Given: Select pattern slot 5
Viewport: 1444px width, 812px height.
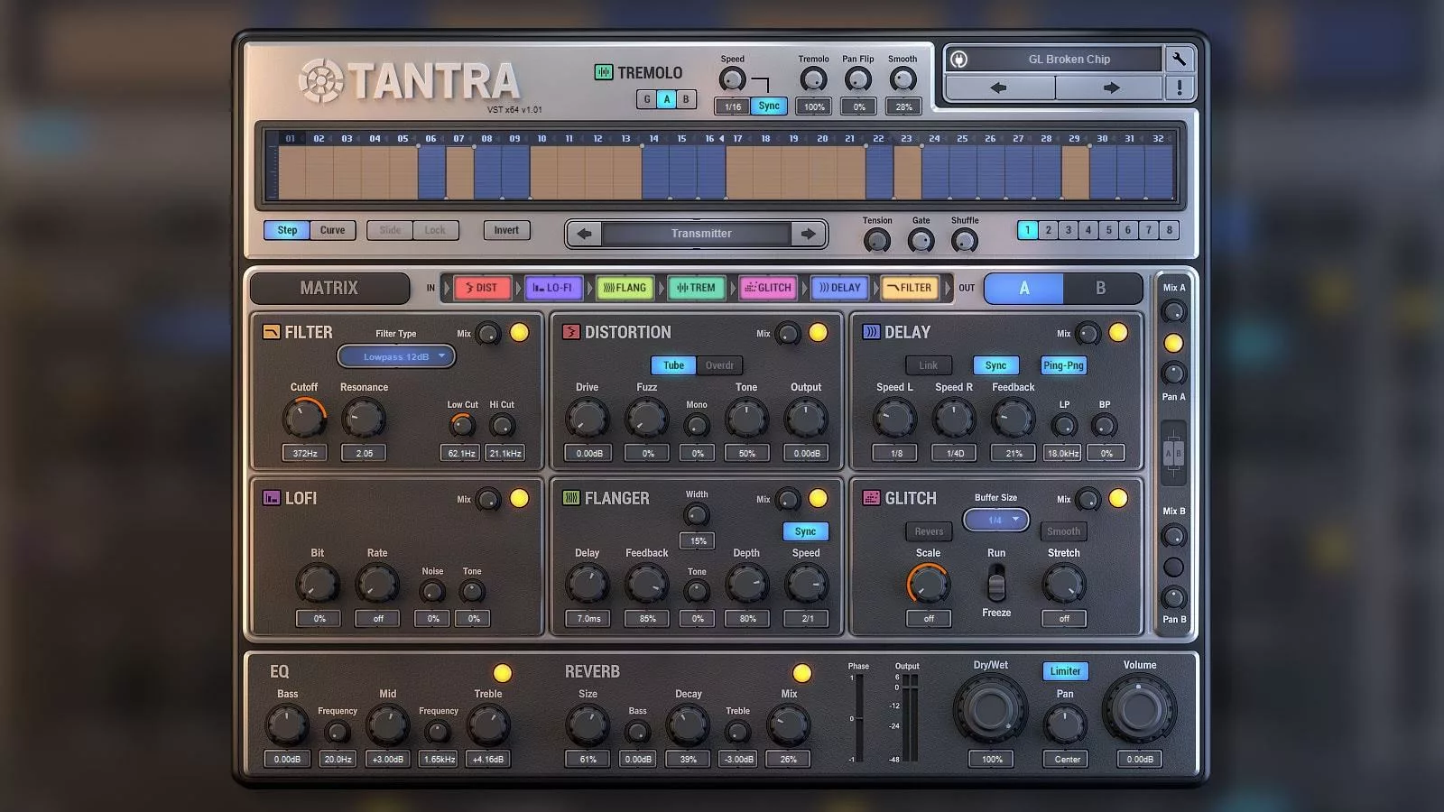Looking at the screenshot, I should [1108, 230].
